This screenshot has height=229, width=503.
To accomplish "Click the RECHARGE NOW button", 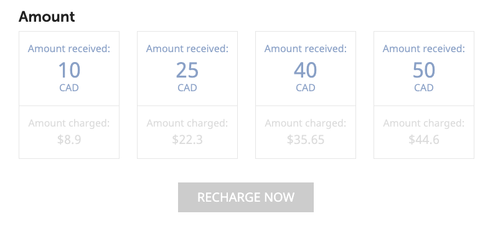I will pyautogui.click(x=246, y=197).
